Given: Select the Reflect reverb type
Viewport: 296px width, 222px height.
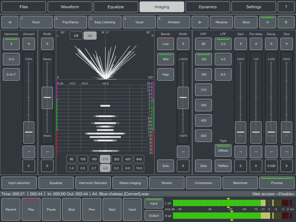Looking at the screenshot, I should [x=223, y=166].
